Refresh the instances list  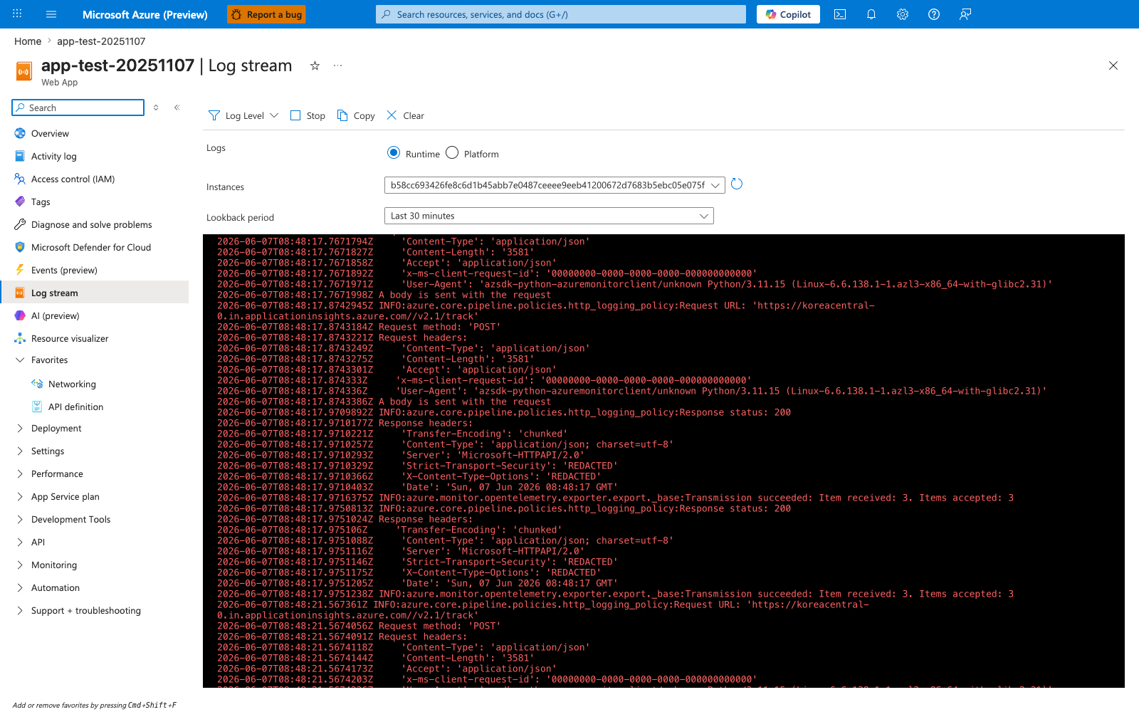(737, 184)
